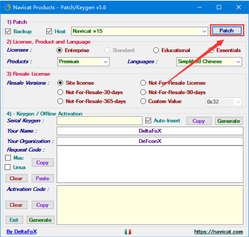This screenshot has width=249, height=237.
Task: Choose Not-For-Resale-90-days option
Action: pyautogui.click(x=143, y=92)
